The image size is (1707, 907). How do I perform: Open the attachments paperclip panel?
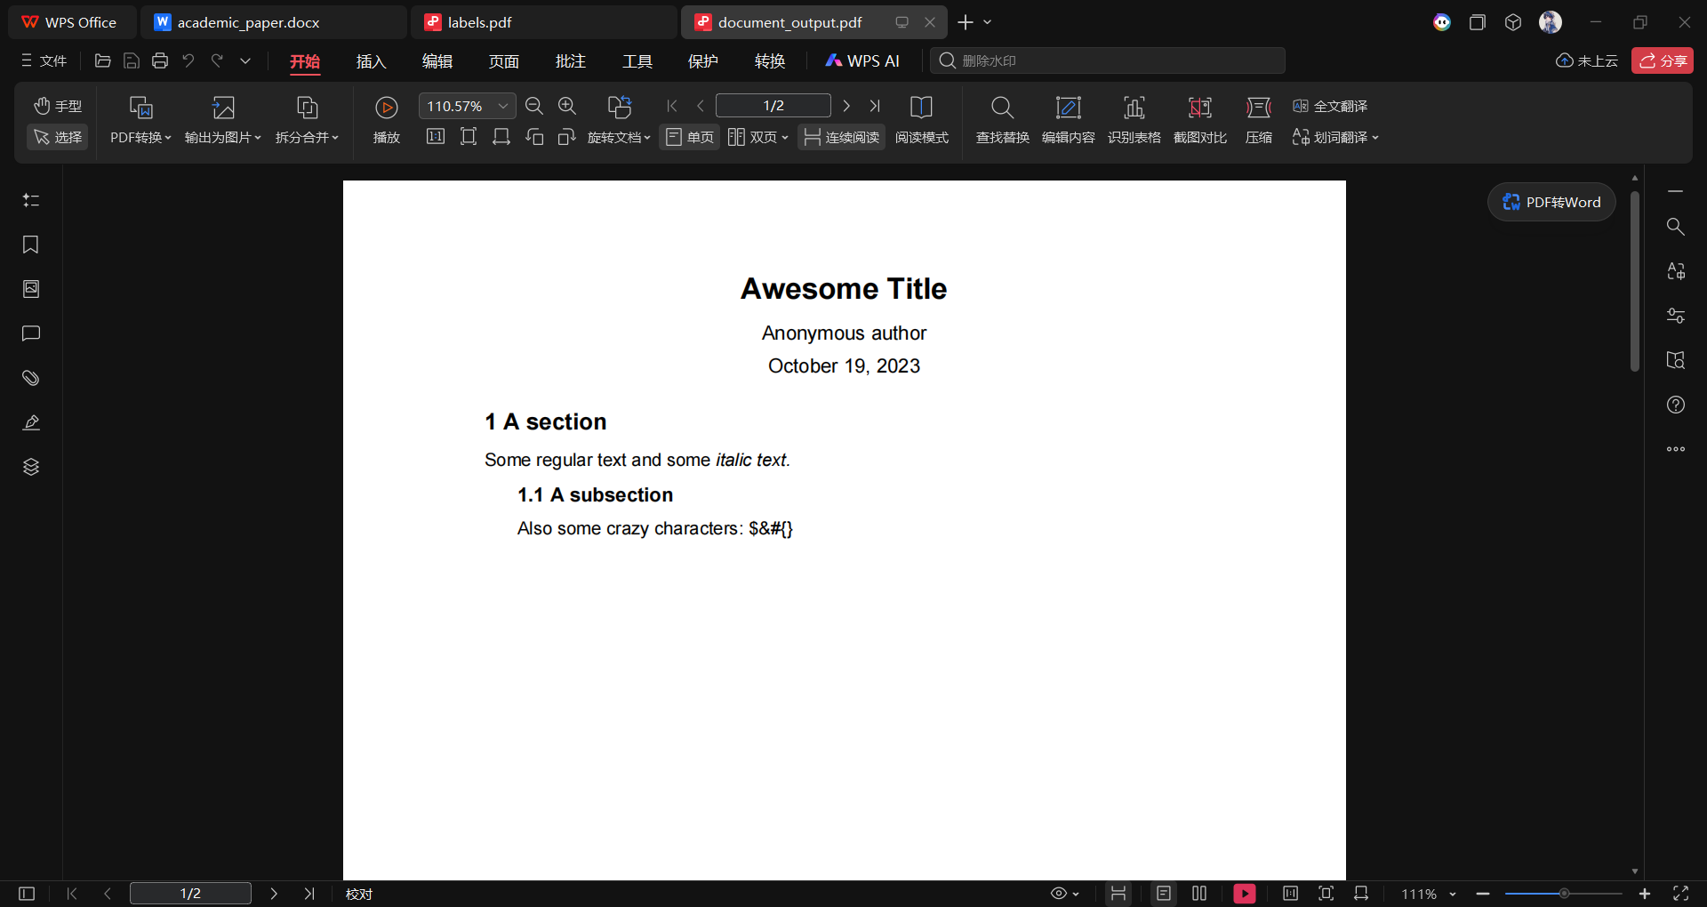tap(31, 378)
